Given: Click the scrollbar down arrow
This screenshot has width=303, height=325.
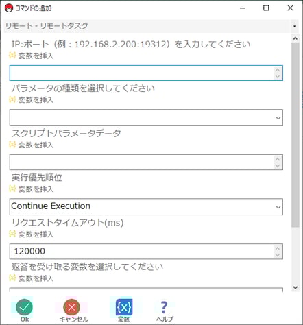Looking at the screenshot, I should point(295,287).
